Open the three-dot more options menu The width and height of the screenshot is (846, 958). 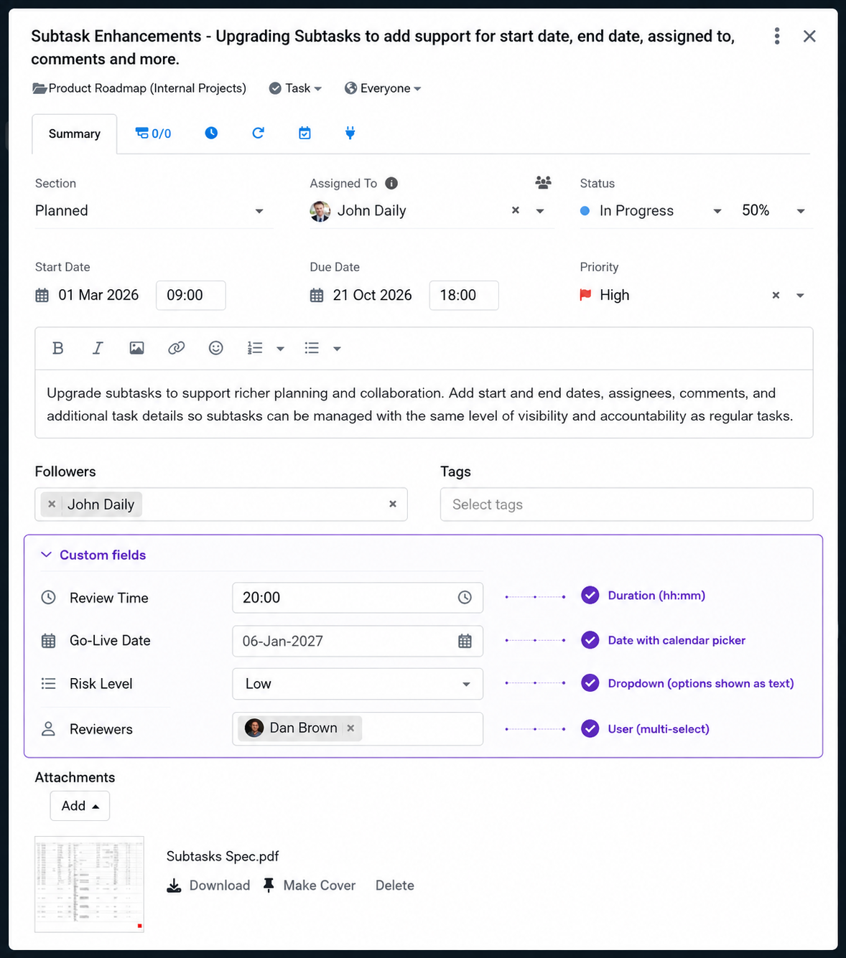tap(777, 36)
